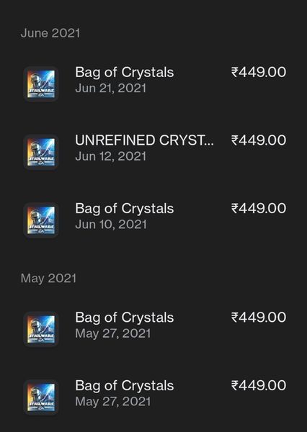Tap Star Wars icon for Jun 21 purchase
307x432 pixels.
coord(41,84)
